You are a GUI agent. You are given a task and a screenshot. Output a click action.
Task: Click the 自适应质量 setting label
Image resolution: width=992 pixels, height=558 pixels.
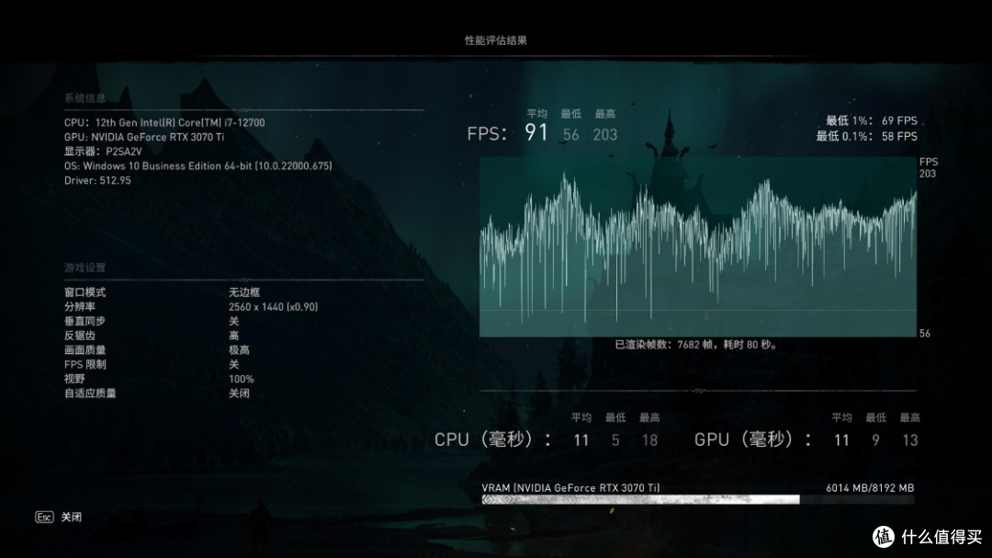tap(90, 394)
